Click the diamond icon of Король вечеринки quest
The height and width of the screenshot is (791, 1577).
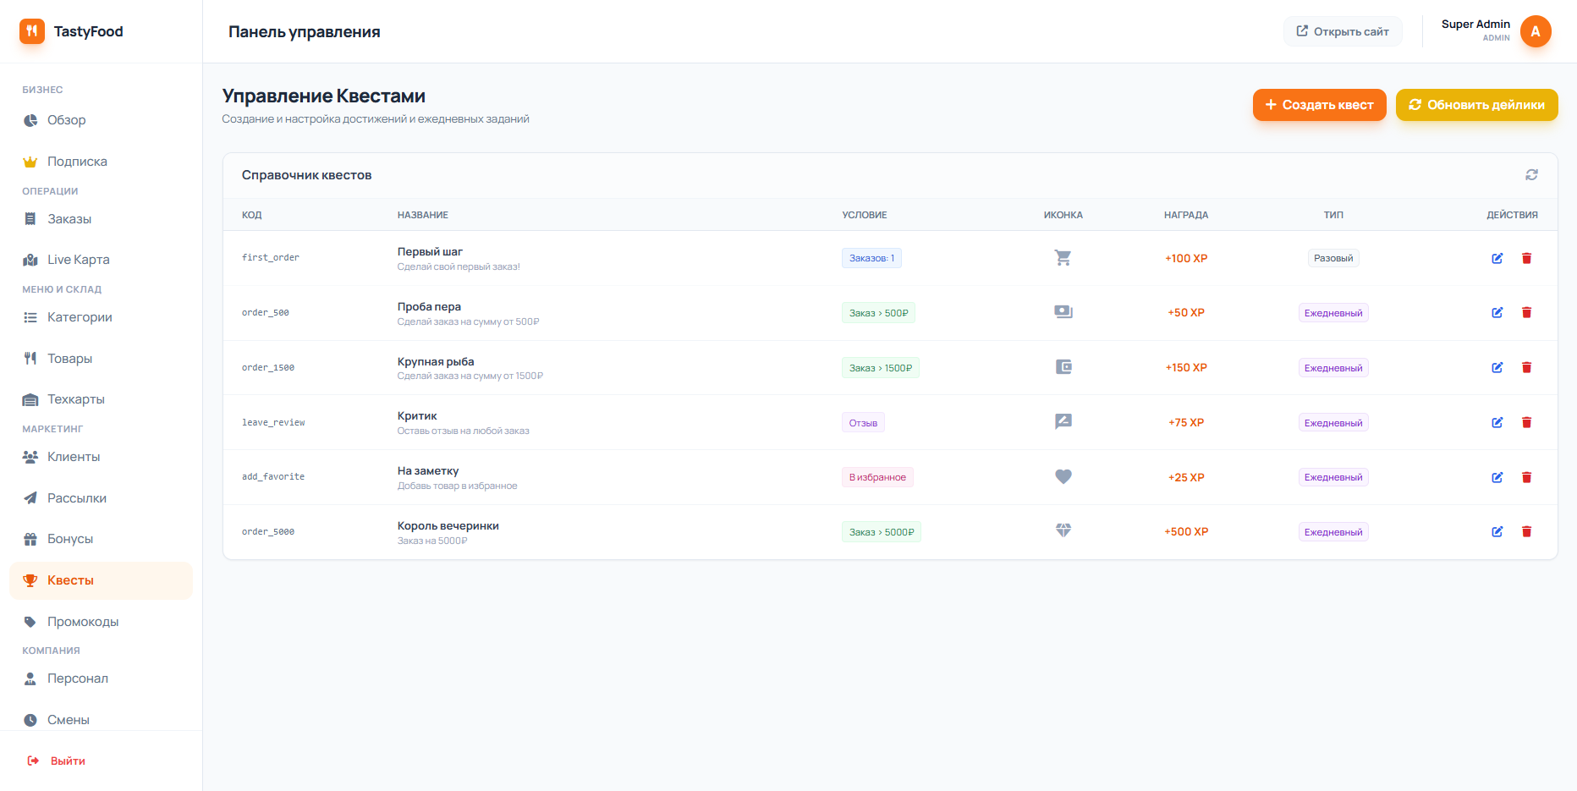1063,531
